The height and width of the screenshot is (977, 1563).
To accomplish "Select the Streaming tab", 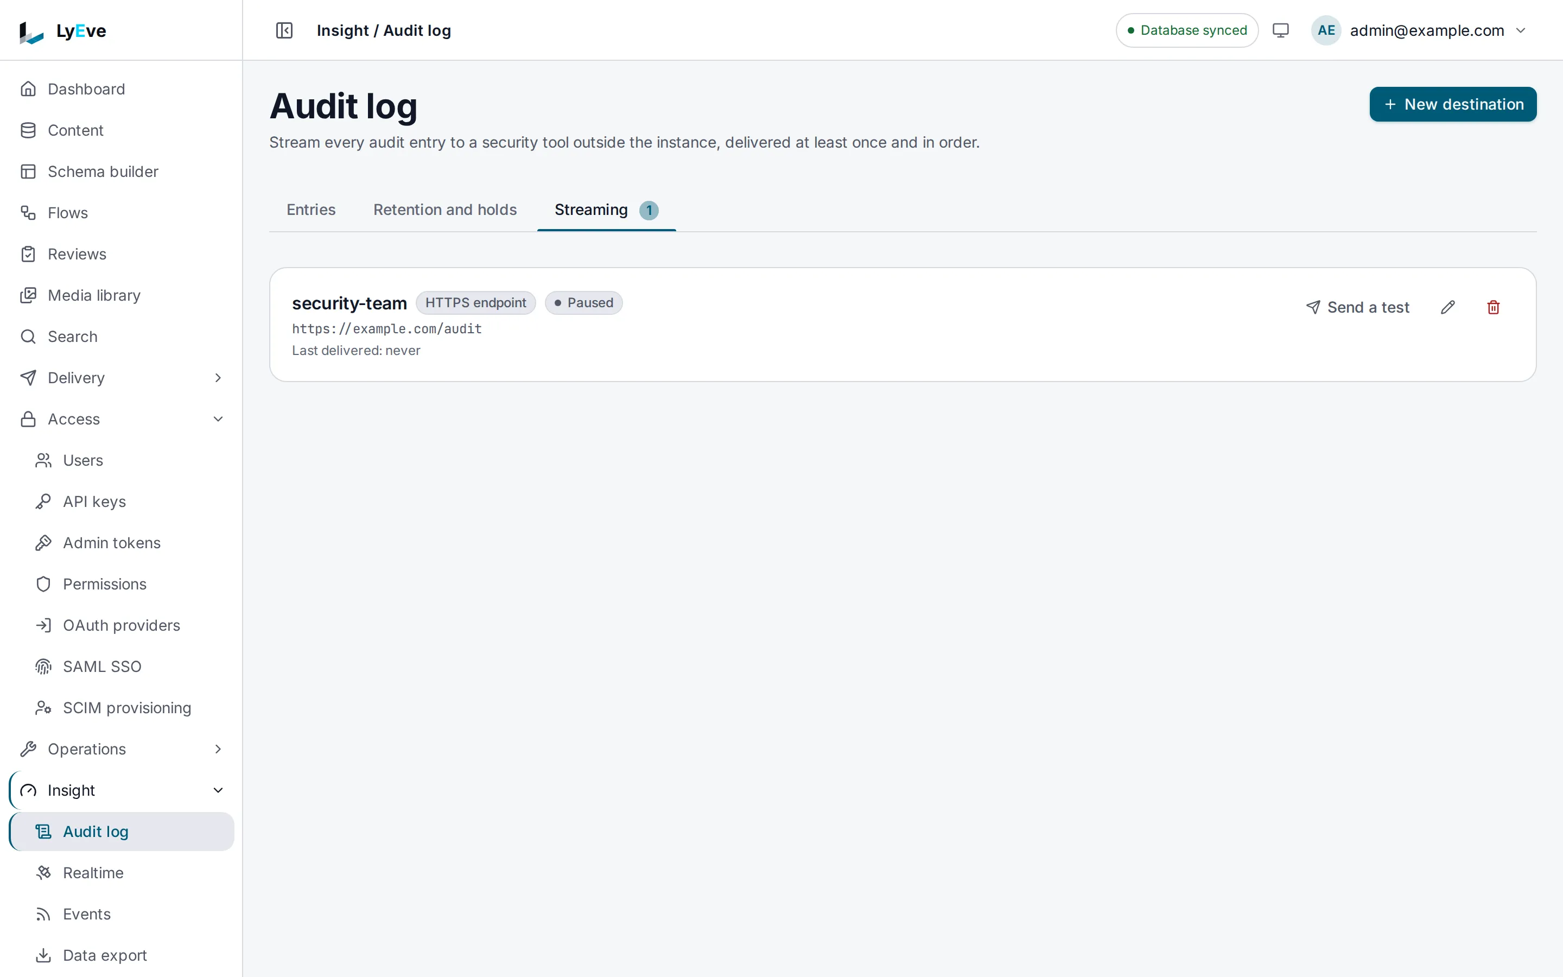I will pos(606,210).
